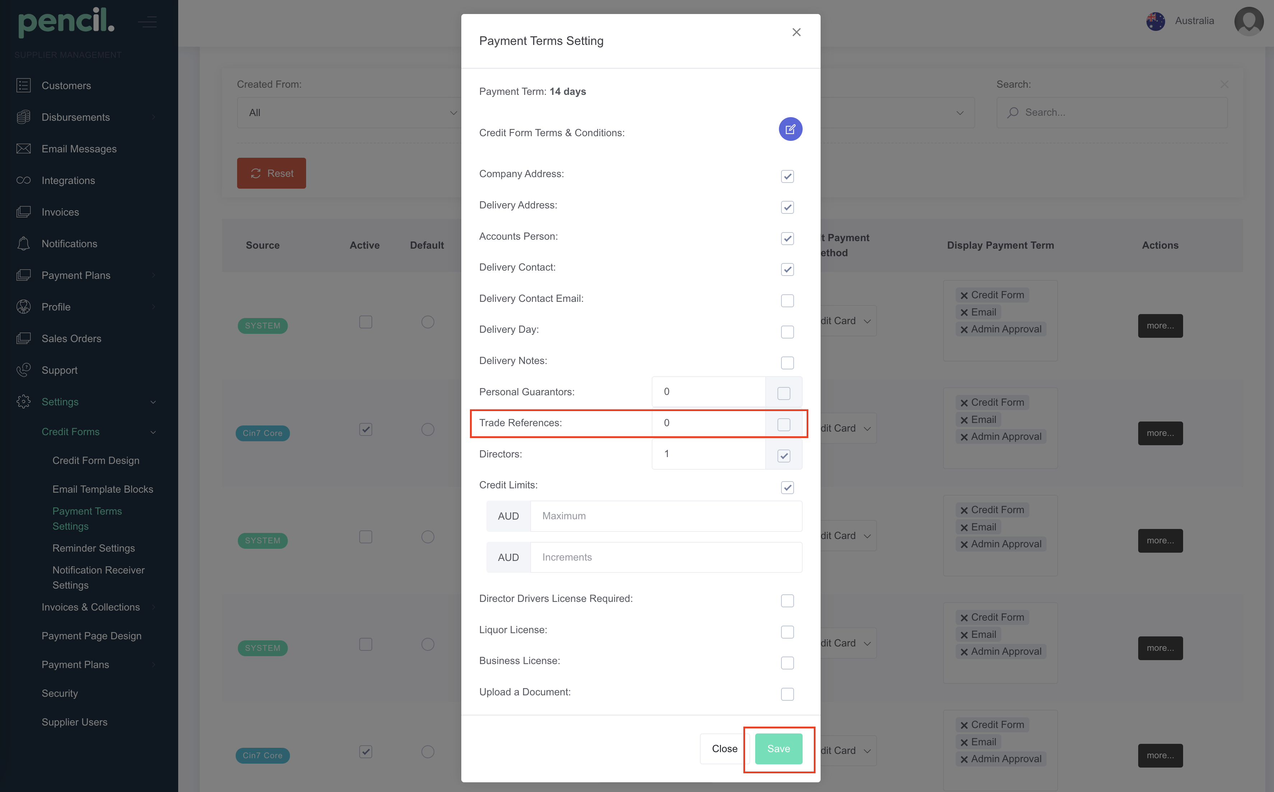Click the Integrations infinity icon

click(24, 180)
